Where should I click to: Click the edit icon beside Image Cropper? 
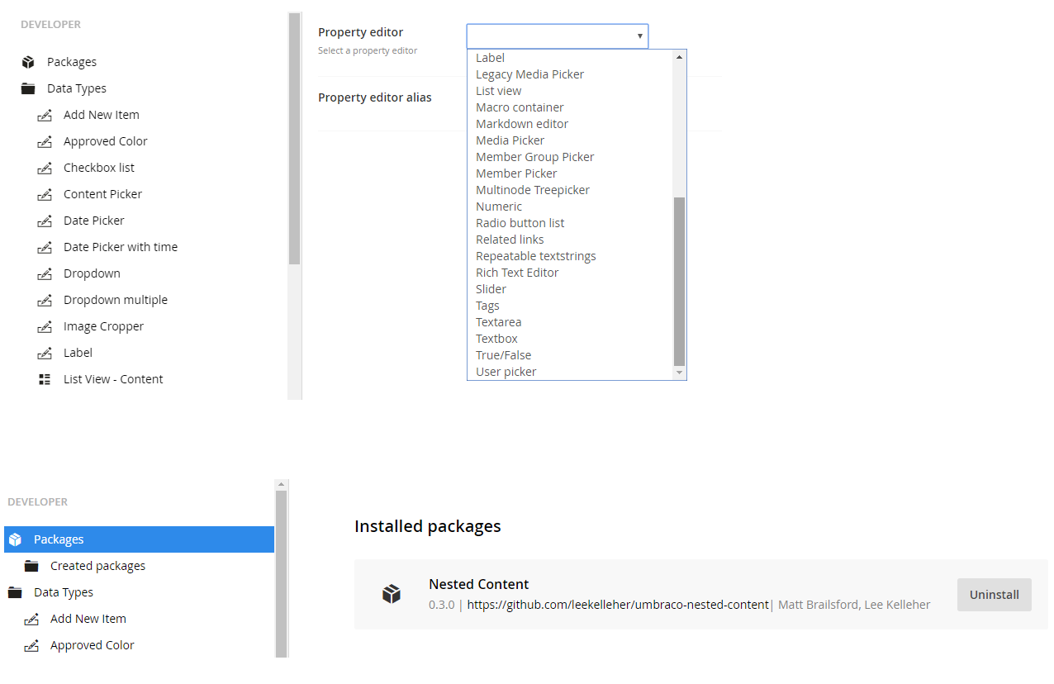[x=45, y=326]
